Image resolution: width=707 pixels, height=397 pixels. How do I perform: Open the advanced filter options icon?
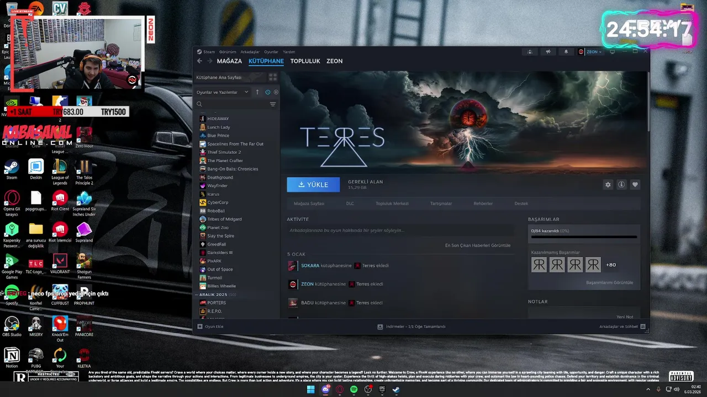point(273,104)
